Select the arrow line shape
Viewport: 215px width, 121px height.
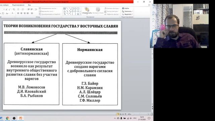click(x=70, y=8)
